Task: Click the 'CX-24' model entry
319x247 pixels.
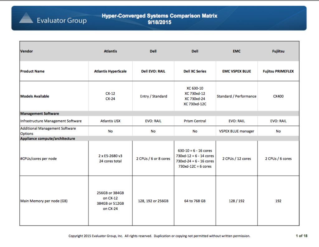Action: click(110, 99)
